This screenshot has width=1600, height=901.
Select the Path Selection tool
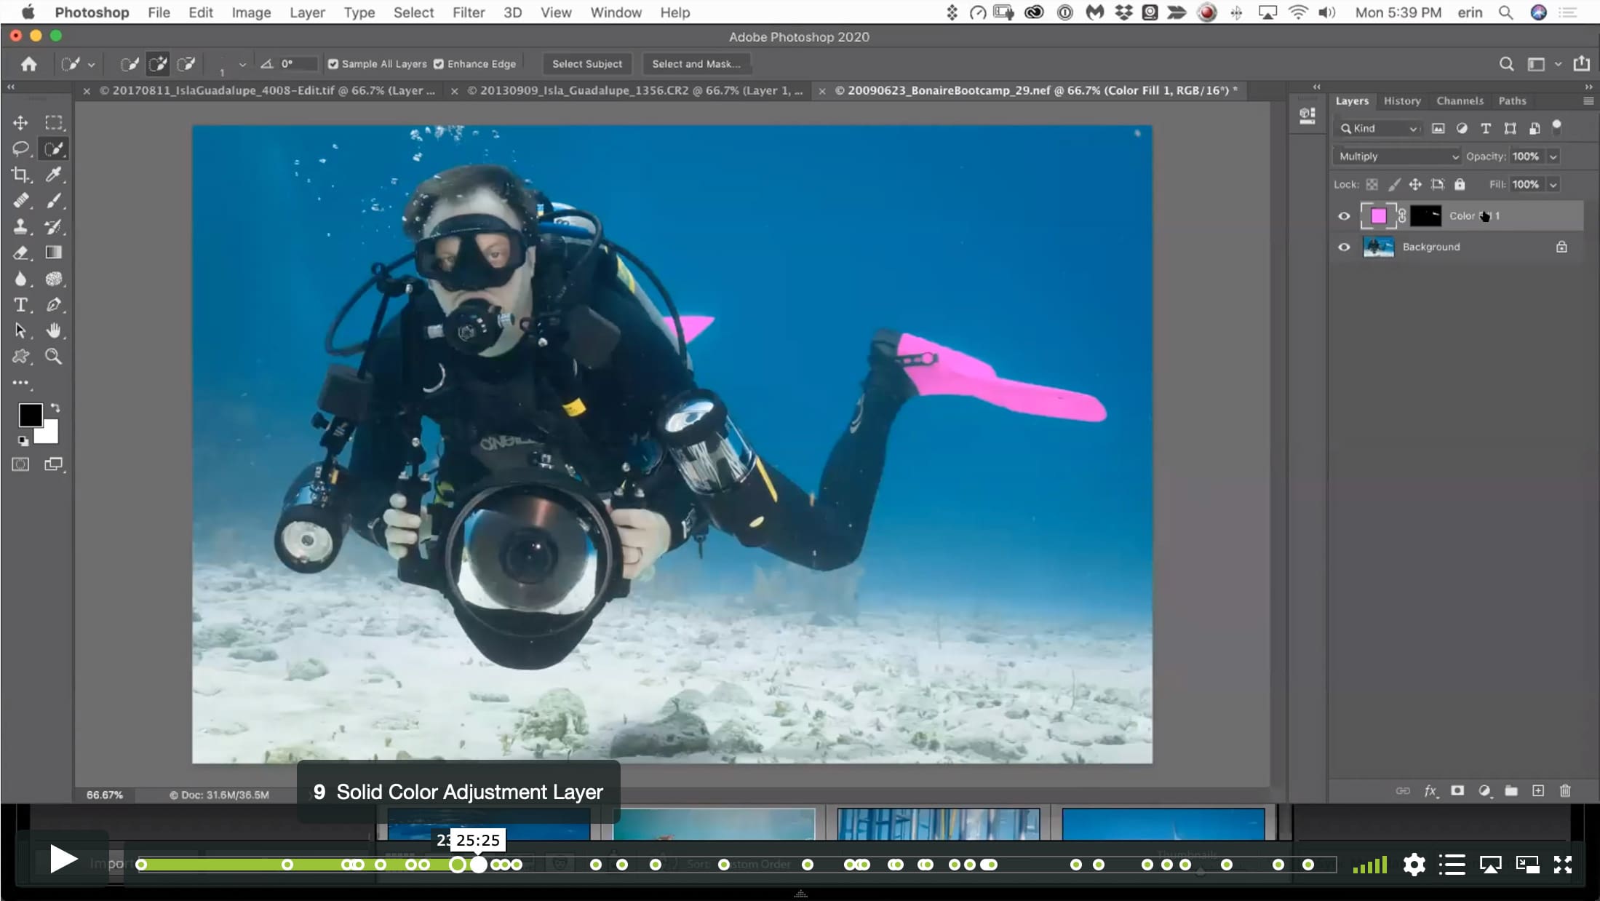20,330
